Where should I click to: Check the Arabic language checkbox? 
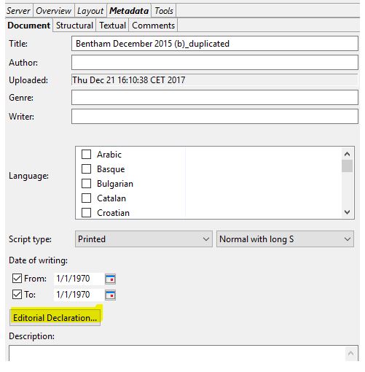pos(86,154)
